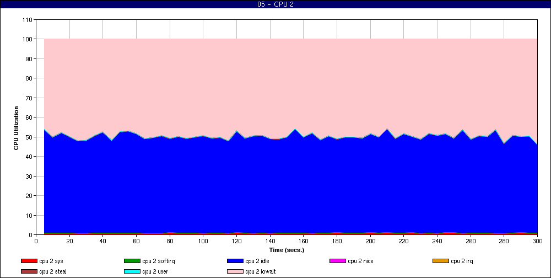
Task: Click the magenta cpu 2 nice legend swatch
Action: (x=338, y=261)
